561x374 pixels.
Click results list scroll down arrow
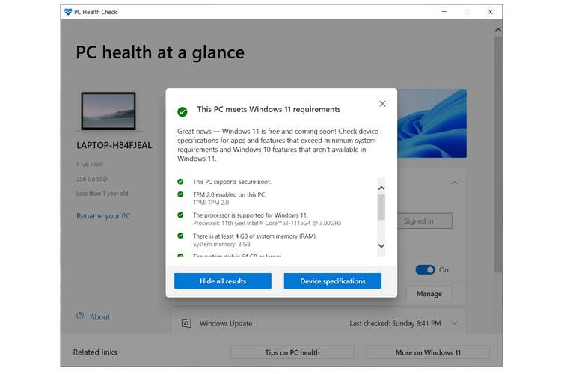[x=381, y=245]
